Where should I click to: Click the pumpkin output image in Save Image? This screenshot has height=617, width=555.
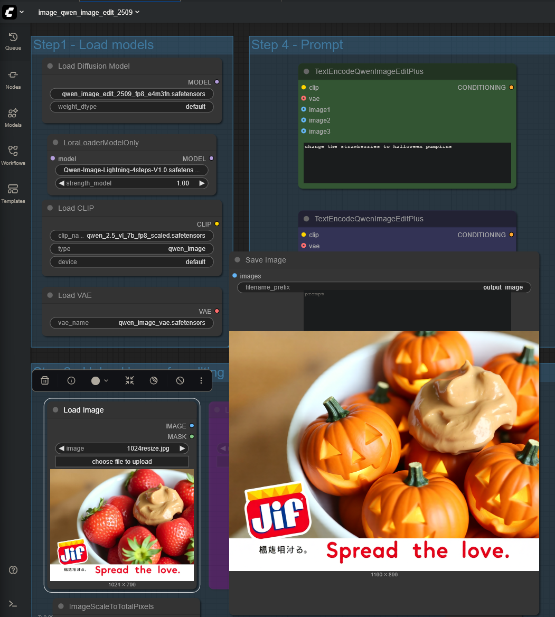(384, 451)
